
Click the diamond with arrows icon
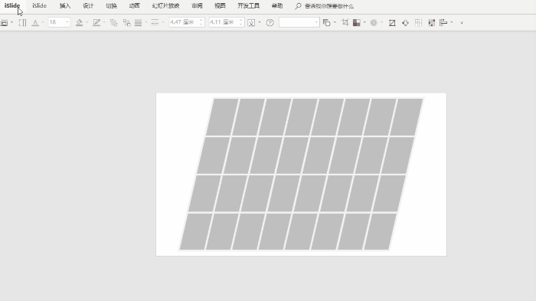point(405,23)
